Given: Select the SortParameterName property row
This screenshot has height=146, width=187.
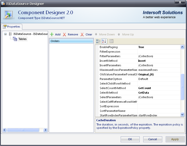Looking at the screenshot, I should pyautogui.click(x=139, y=111).
